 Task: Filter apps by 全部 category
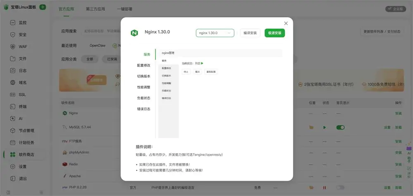[90, 59]
